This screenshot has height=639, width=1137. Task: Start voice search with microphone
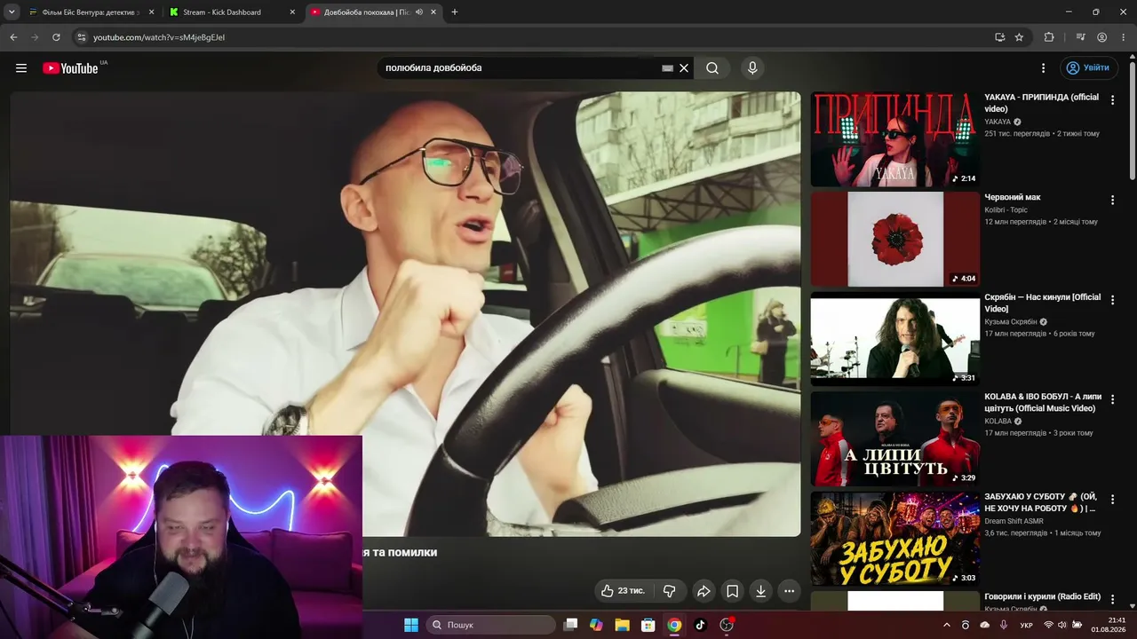pos(752,68)
